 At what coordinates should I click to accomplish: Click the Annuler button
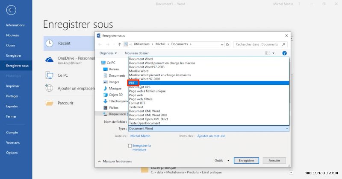tap(274, 161)
